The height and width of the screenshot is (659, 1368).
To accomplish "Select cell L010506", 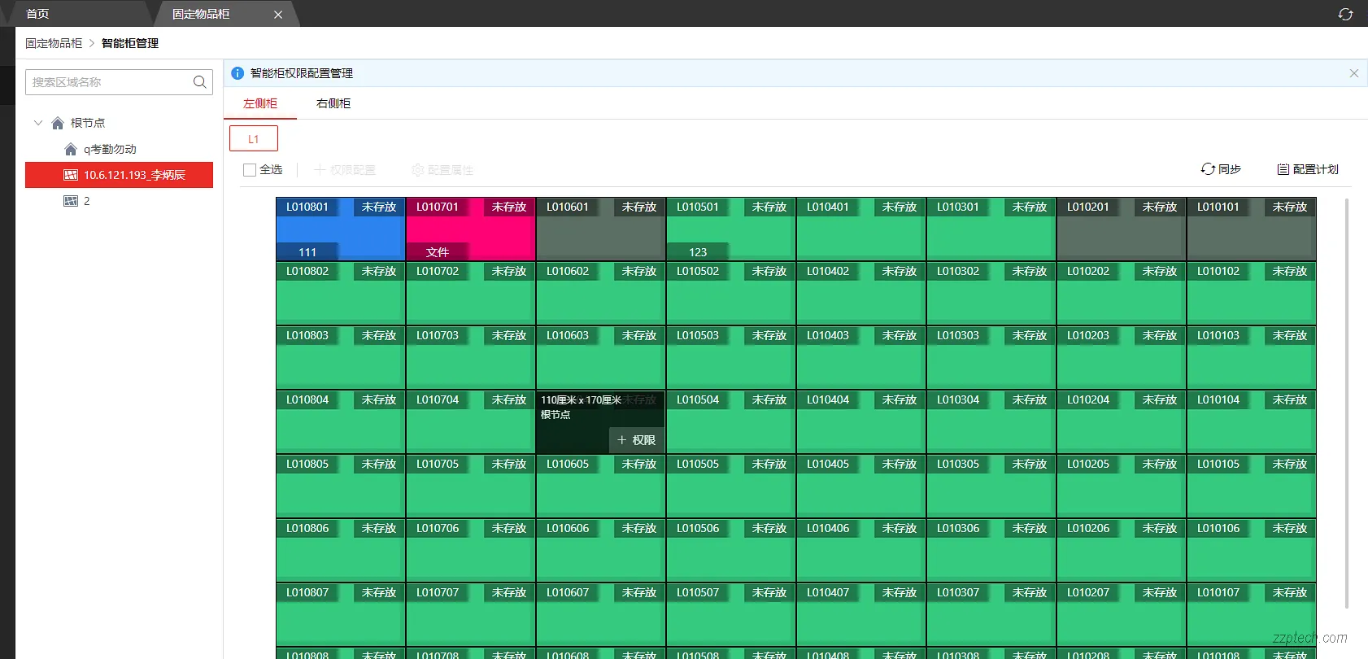I will tap(731, 551).
